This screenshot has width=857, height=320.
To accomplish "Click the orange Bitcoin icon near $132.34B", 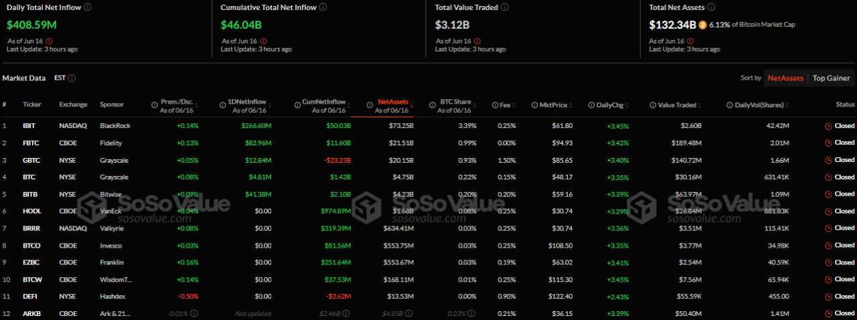I will pyautogui.click(x=702, y=25).
